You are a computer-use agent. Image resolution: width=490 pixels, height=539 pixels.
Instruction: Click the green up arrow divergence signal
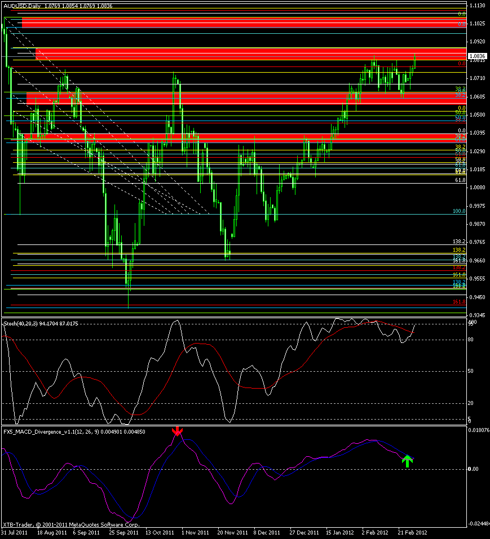pos(407,461)
